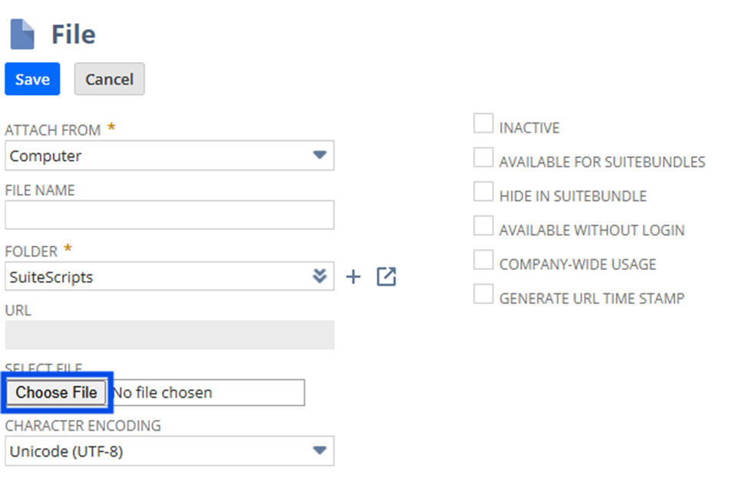This screenshot has width=748, height=485.
Task: Click the SuiteScripts folder field
Action: point(170,276)
